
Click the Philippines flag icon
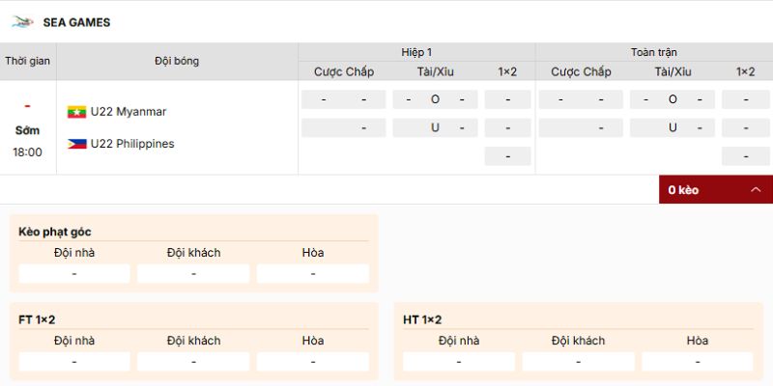pos(76,144)
